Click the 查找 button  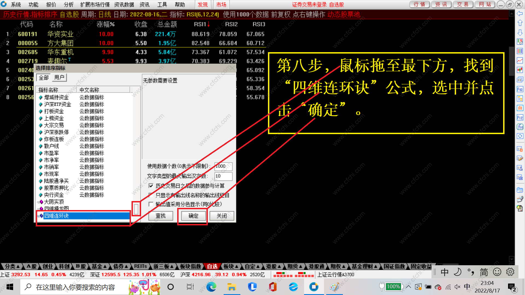(161, 216)
